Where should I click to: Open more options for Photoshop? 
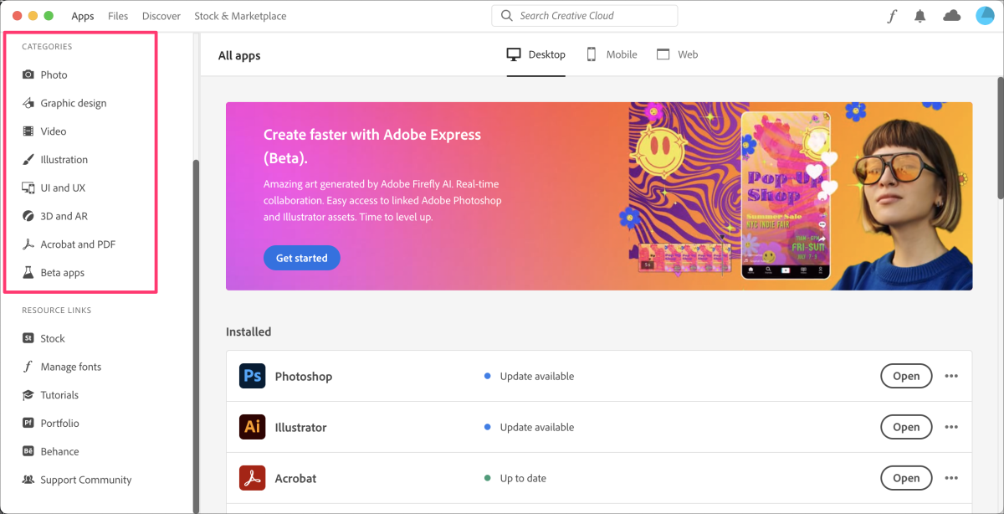coord(951,376)
